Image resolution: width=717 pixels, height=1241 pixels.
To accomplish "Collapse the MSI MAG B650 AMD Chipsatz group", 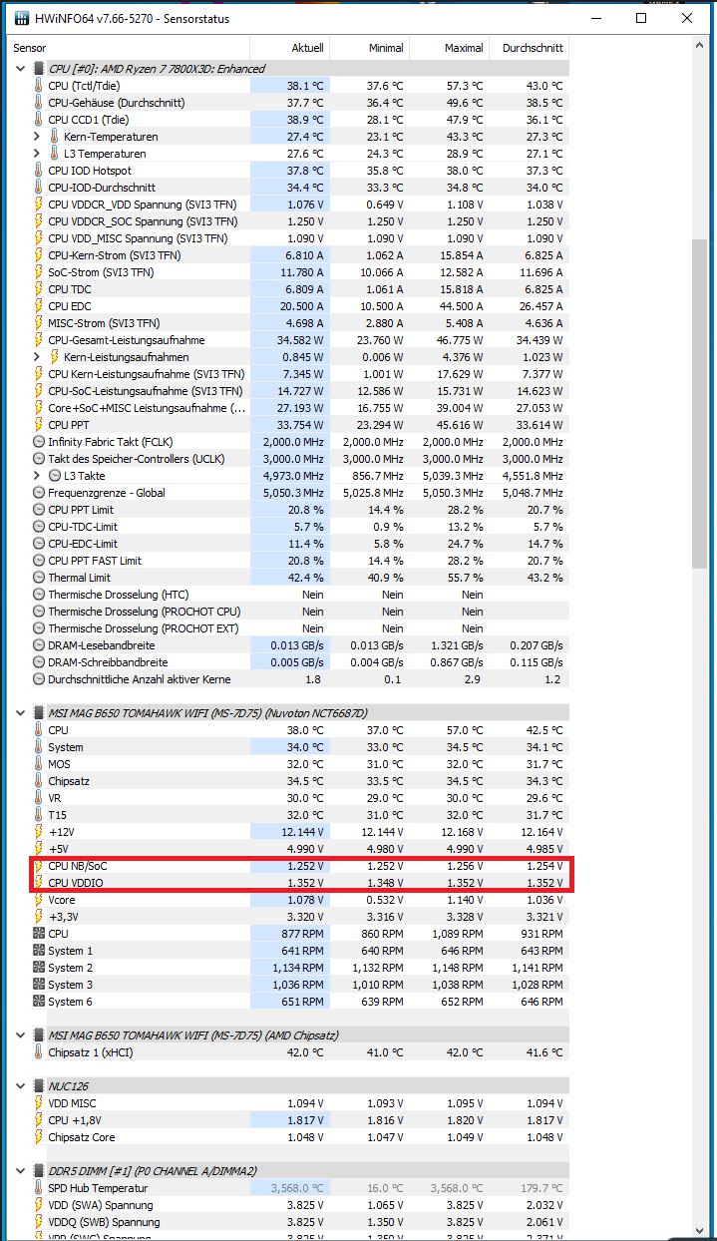I will point(21,1035).
